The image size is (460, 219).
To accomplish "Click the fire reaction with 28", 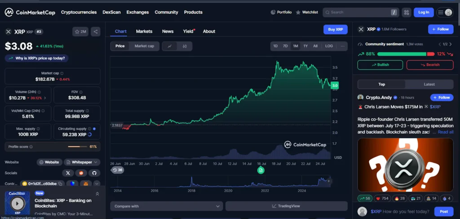I will pyautogui.click(x=399, y=198).
